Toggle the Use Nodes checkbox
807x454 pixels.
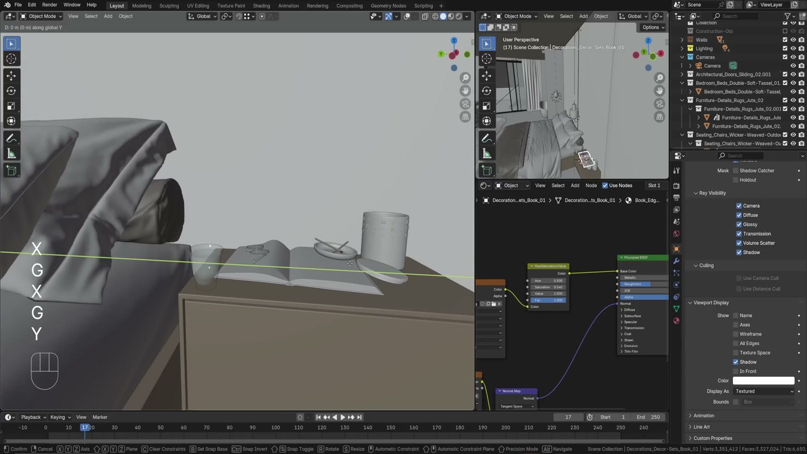click(605, 185)
